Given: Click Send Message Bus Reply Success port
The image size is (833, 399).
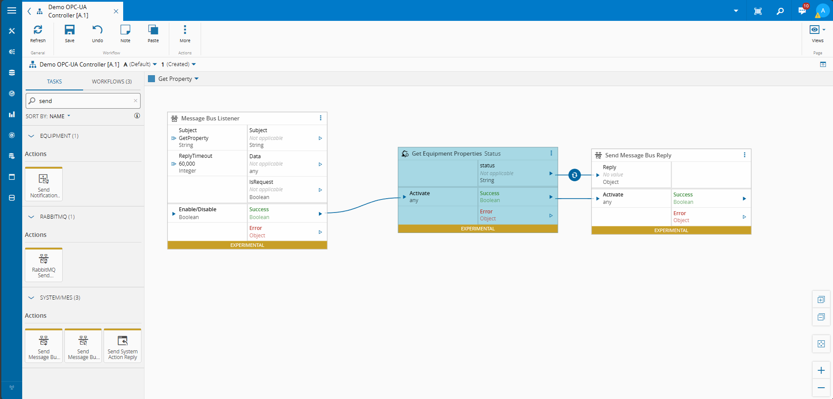Looking at the screenshot, I should pos(744,199).
